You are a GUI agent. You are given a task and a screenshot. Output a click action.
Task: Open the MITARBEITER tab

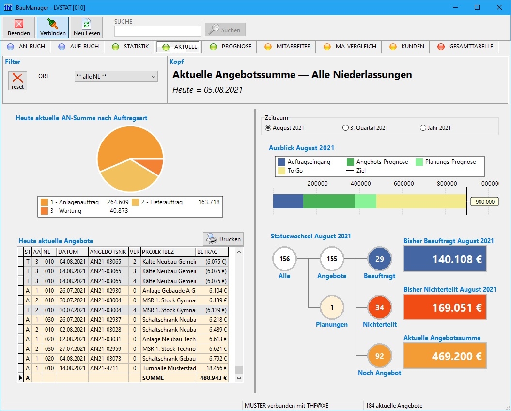[x=287, y=47]
